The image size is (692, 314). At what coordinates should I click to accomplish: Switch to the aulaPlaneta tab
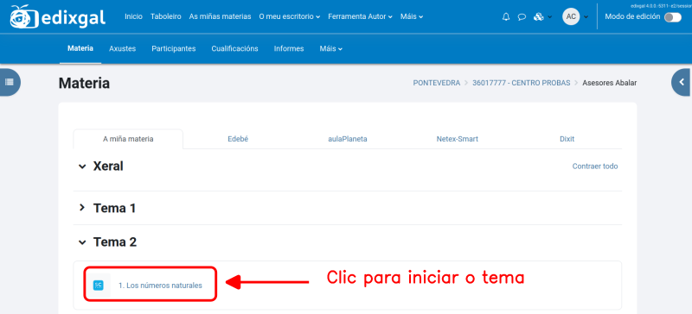[348, 139]
